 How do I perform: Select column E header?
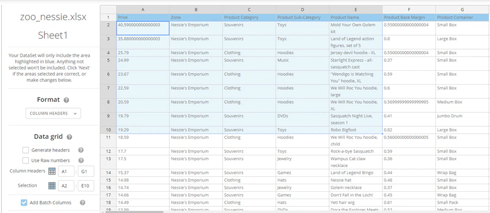pos(356,10)
